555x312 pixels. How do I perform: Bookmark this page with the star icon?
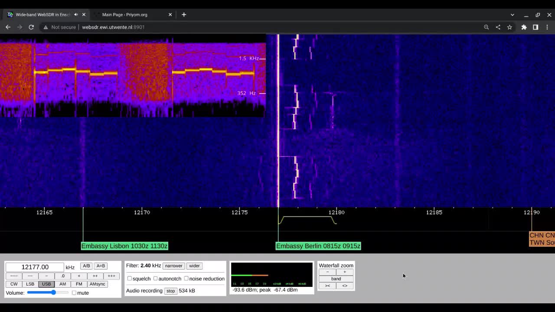[509, 27]
